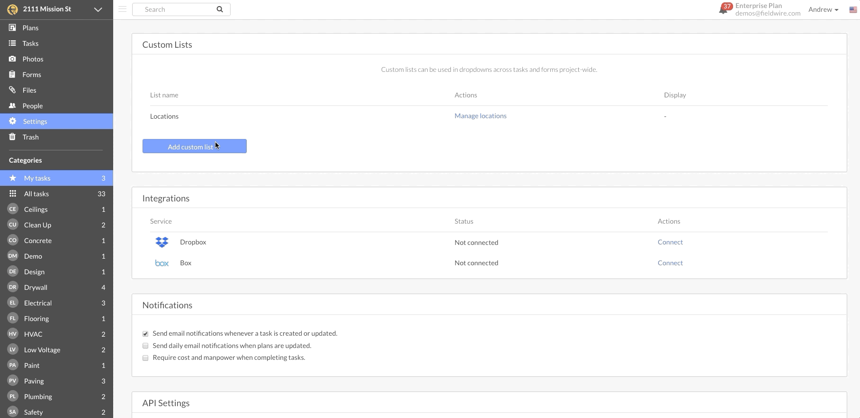Show All tasks category
Viewport: 860px width, 418px height.
36,194
